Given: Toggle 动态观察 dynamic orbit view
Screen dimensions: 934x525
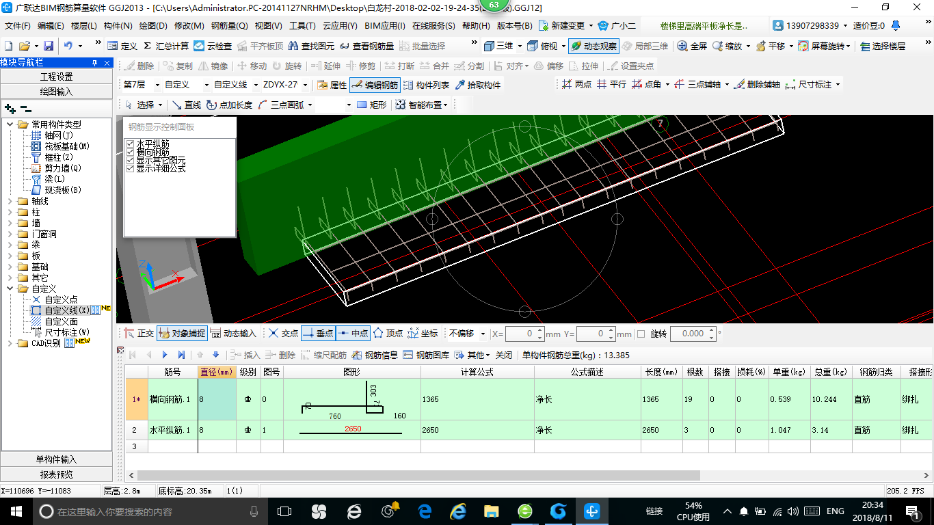Looking at the screenshot, I should pyautogui.click(x=593, y=46).
